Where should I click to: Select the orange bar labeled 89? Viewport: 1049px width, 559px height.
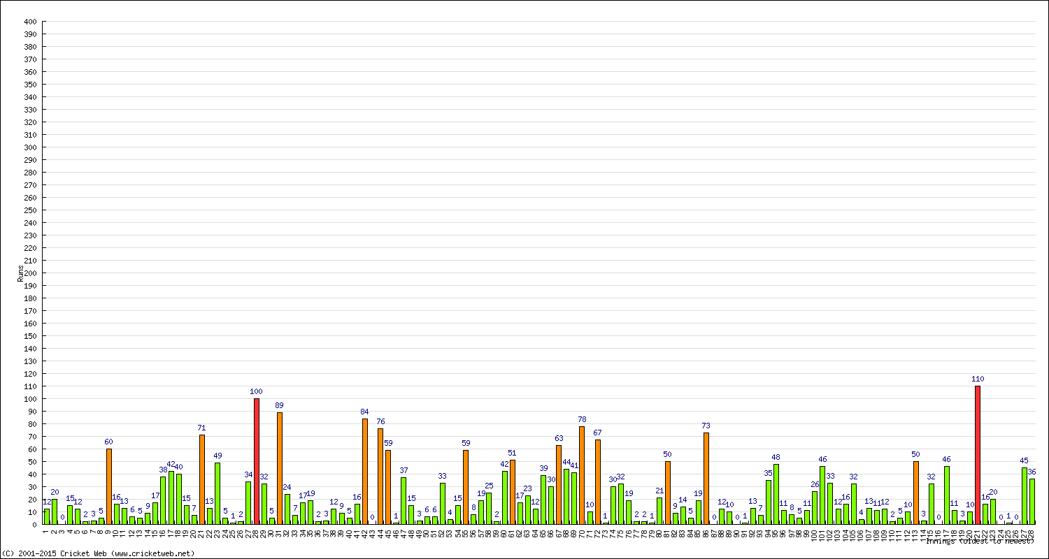pos(280,468)
